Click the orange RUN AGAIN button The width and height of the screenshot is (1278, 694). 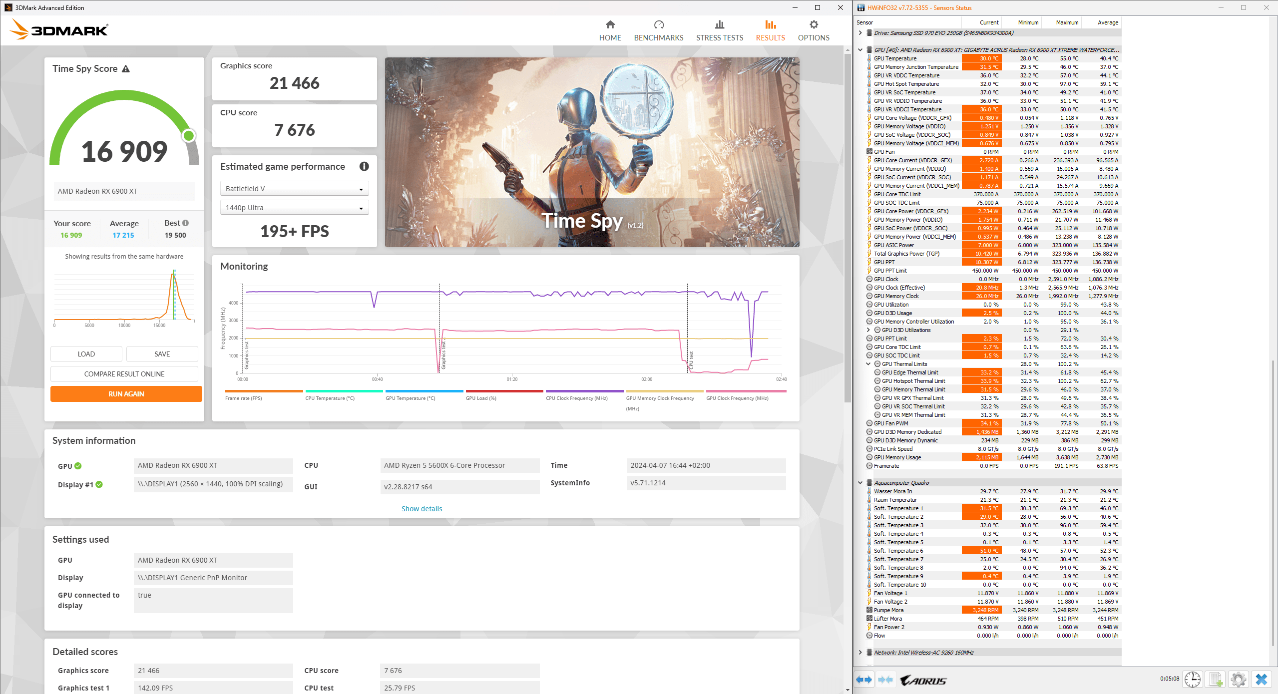pos(126,394)
